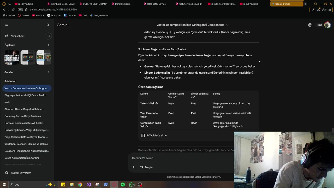
Task: Open the LinkedIn bookmark
Action: click(x=70, y=15)
